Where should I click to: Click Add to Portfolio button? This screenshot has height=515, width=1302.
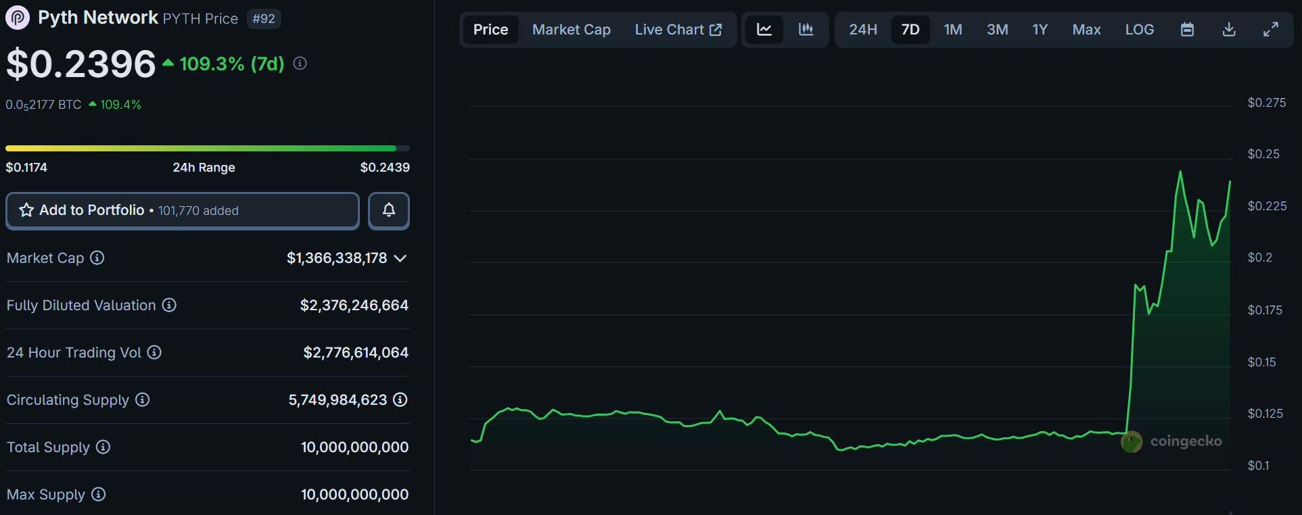[183, 211]
